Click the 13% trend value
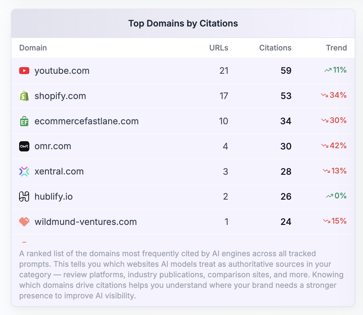Image resolution: width=363 pixels, height=315 pixels. [339, 171]
